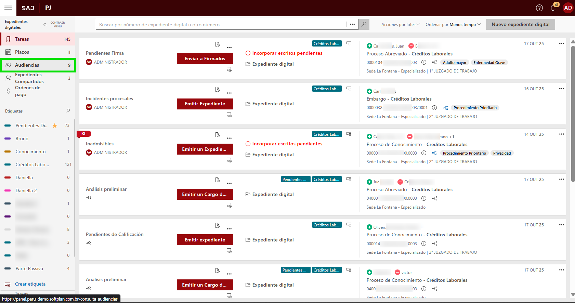Click the help question mark icon
The image size is (575, 303).
(539, 8)
